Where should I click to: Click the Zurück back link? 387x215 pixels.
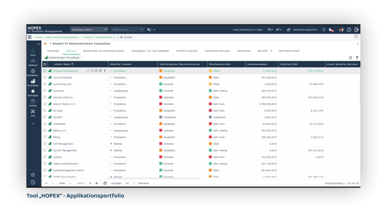[126, 37]
